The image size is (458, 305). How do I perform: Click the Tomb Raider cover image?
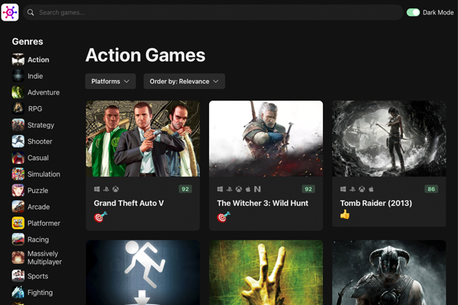click(389, 139)
